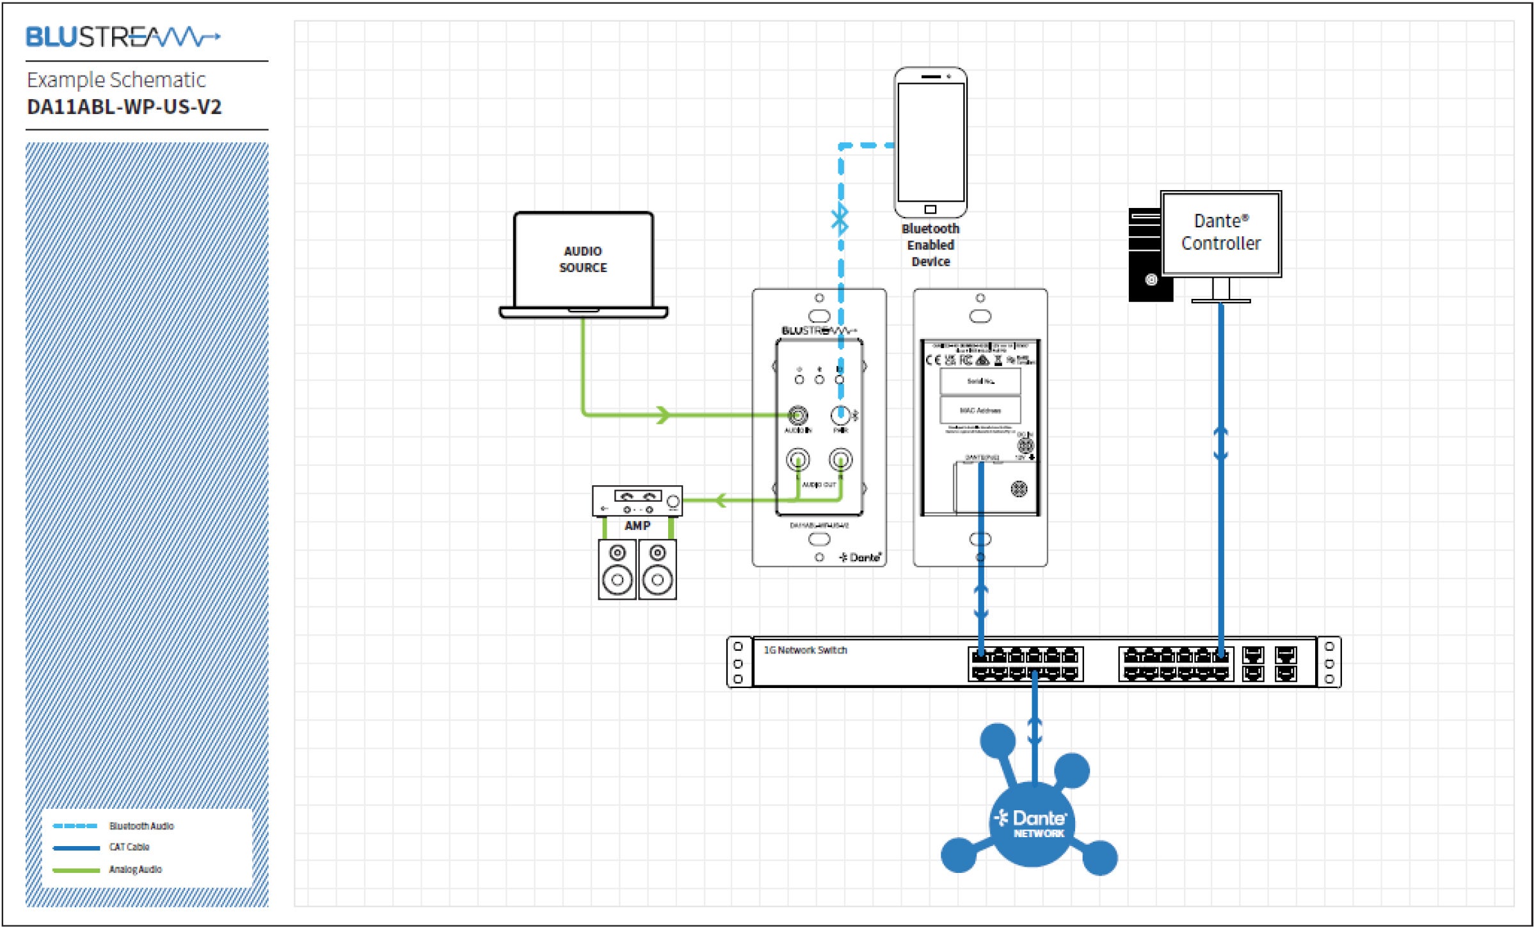
Task: Click the Serial No. box on the rear plate
Action: (980, 381)
